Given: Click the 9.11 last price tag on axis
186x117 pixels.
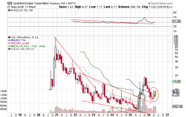Looking at the screenshot, I should 176,91.
